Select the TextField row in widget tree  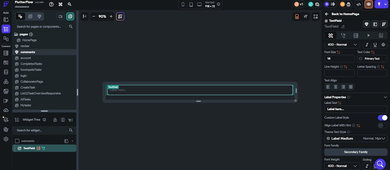44,148
